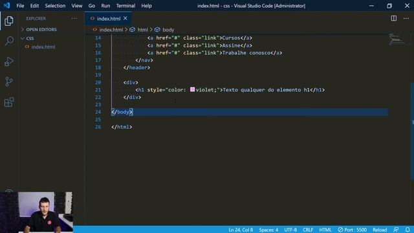Open the Selection menu
Viewport: 414px width, 233px height.
point(55,6)
